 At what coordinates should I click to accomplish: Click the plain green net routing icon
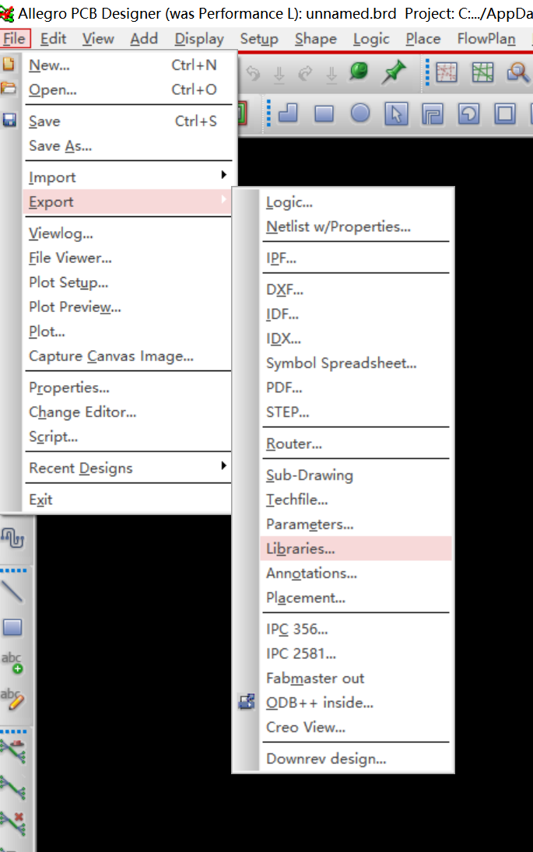pos(13,787)
